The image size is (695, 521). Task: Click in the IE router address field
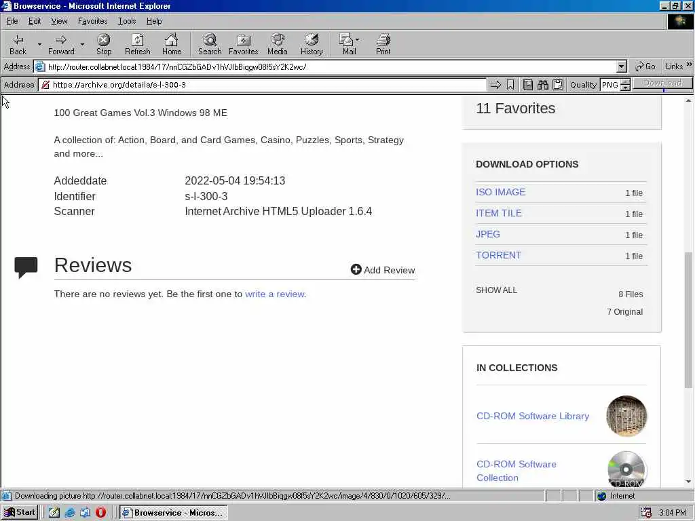click(x=331, y=67)
